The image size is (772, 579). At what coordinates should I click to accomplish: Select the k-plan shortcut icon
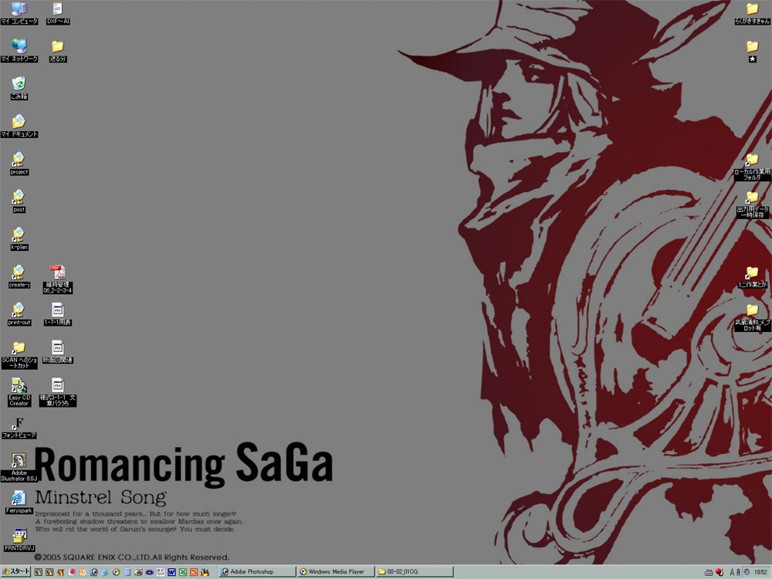point(19,239)
